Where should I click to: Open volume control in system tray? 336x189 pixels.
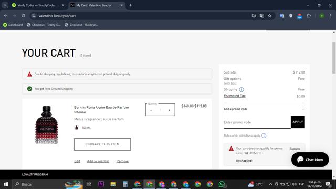pyautogui.click(x=295, y=184)
